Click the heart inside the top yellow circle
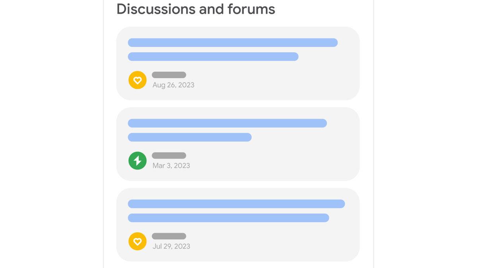The height and width of the screenshot is (268, 477). [137, 80]
